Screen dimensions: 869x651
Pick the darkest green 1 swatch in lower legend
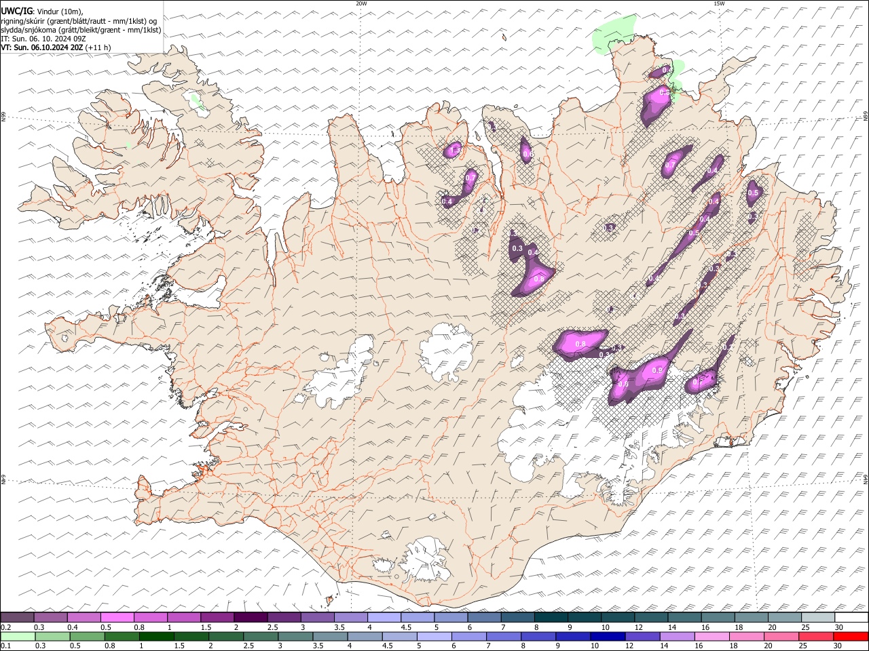click(x=157, y=637)
